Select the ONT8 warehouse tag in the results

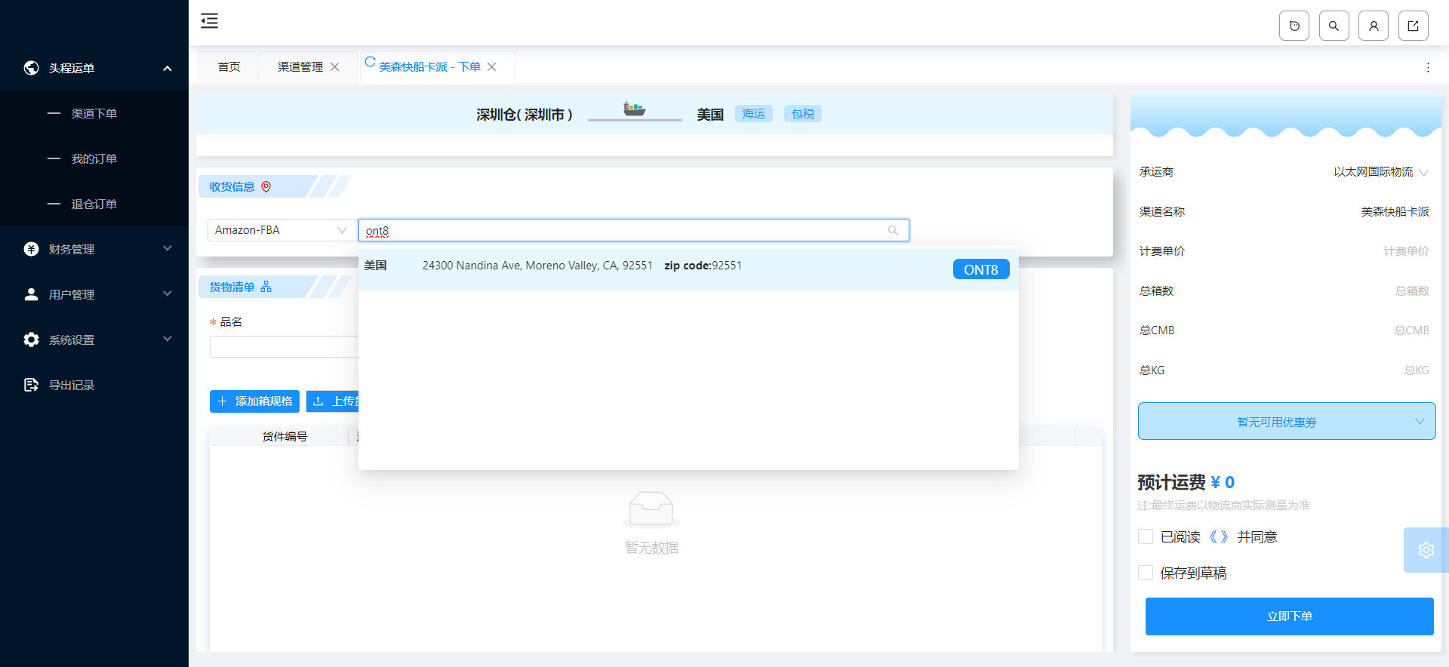point(981,269)
